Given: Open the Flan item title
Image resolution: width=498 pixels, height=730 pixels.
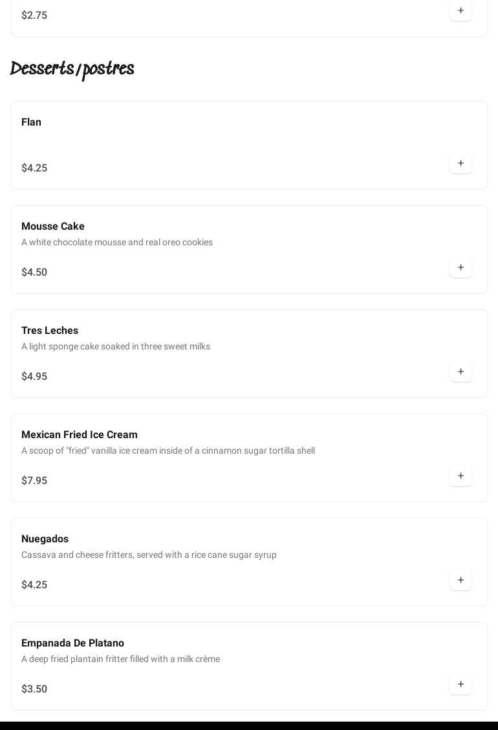Looking at the screenshot, I should click(x=32, y=122).
